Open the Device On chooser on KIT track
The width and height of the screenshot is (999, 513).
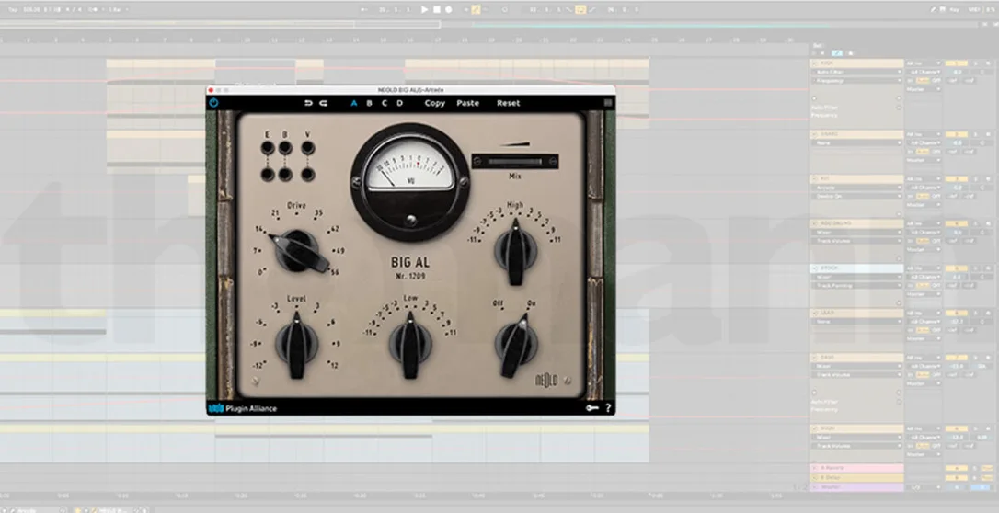(x=857, y=196)
